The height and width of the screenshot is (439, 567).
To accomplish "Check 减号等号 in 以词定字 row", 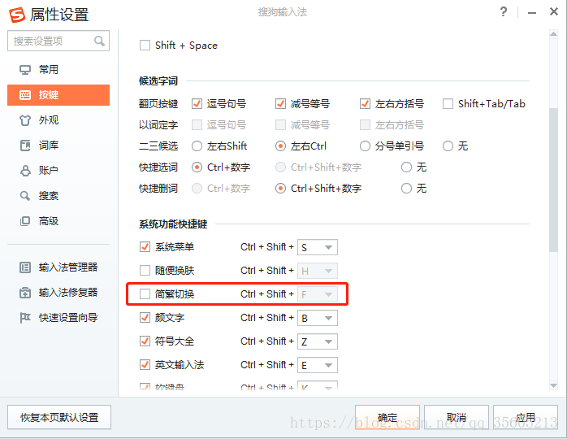I will click(280, 125).
